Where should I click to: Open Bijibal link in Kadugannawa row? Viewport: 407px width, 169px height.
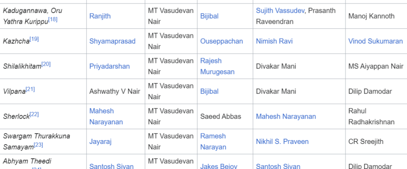(209, 16)
